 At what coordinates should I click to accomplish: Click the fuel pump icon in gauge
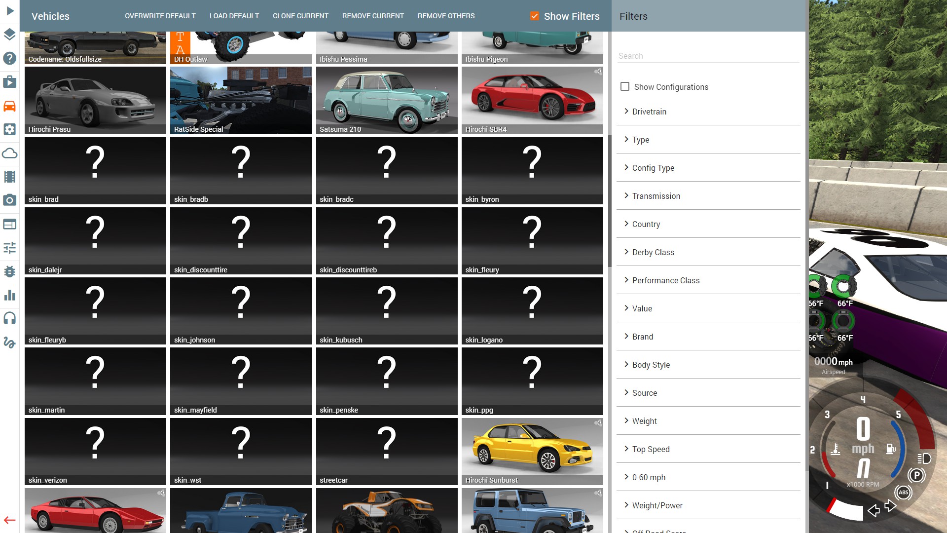tap(891, 449)
